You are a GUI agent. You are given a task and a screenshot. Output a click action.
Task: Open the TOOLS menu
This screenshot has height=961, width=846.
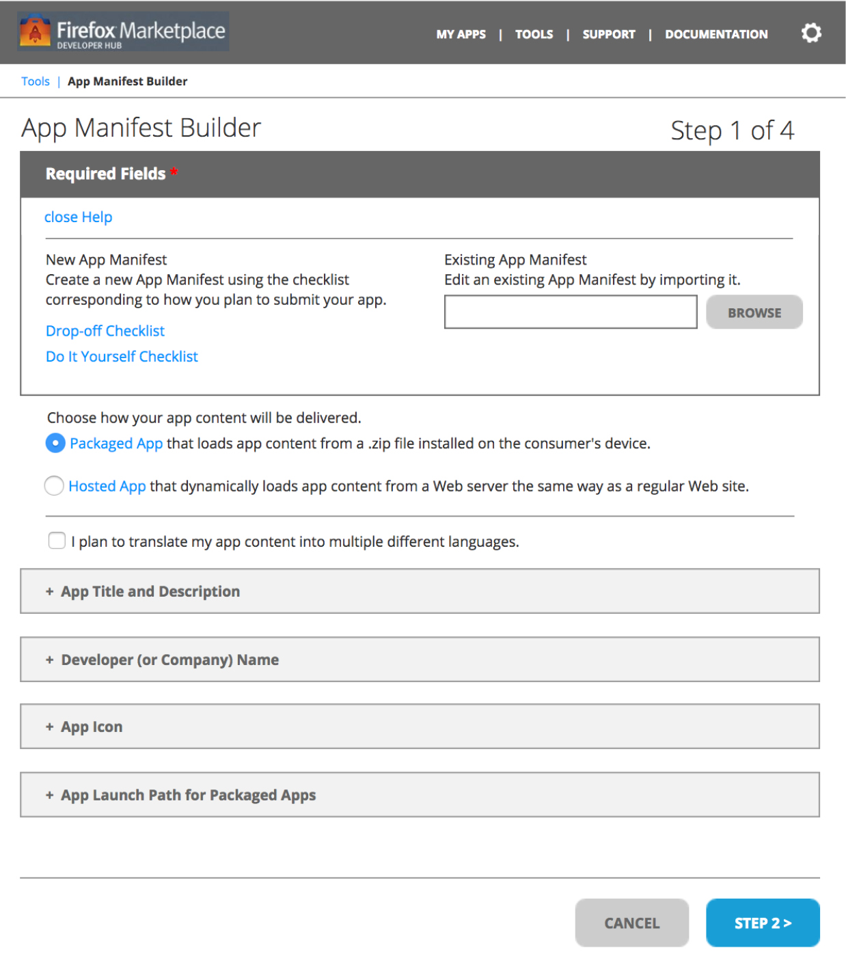pos(534,34)
